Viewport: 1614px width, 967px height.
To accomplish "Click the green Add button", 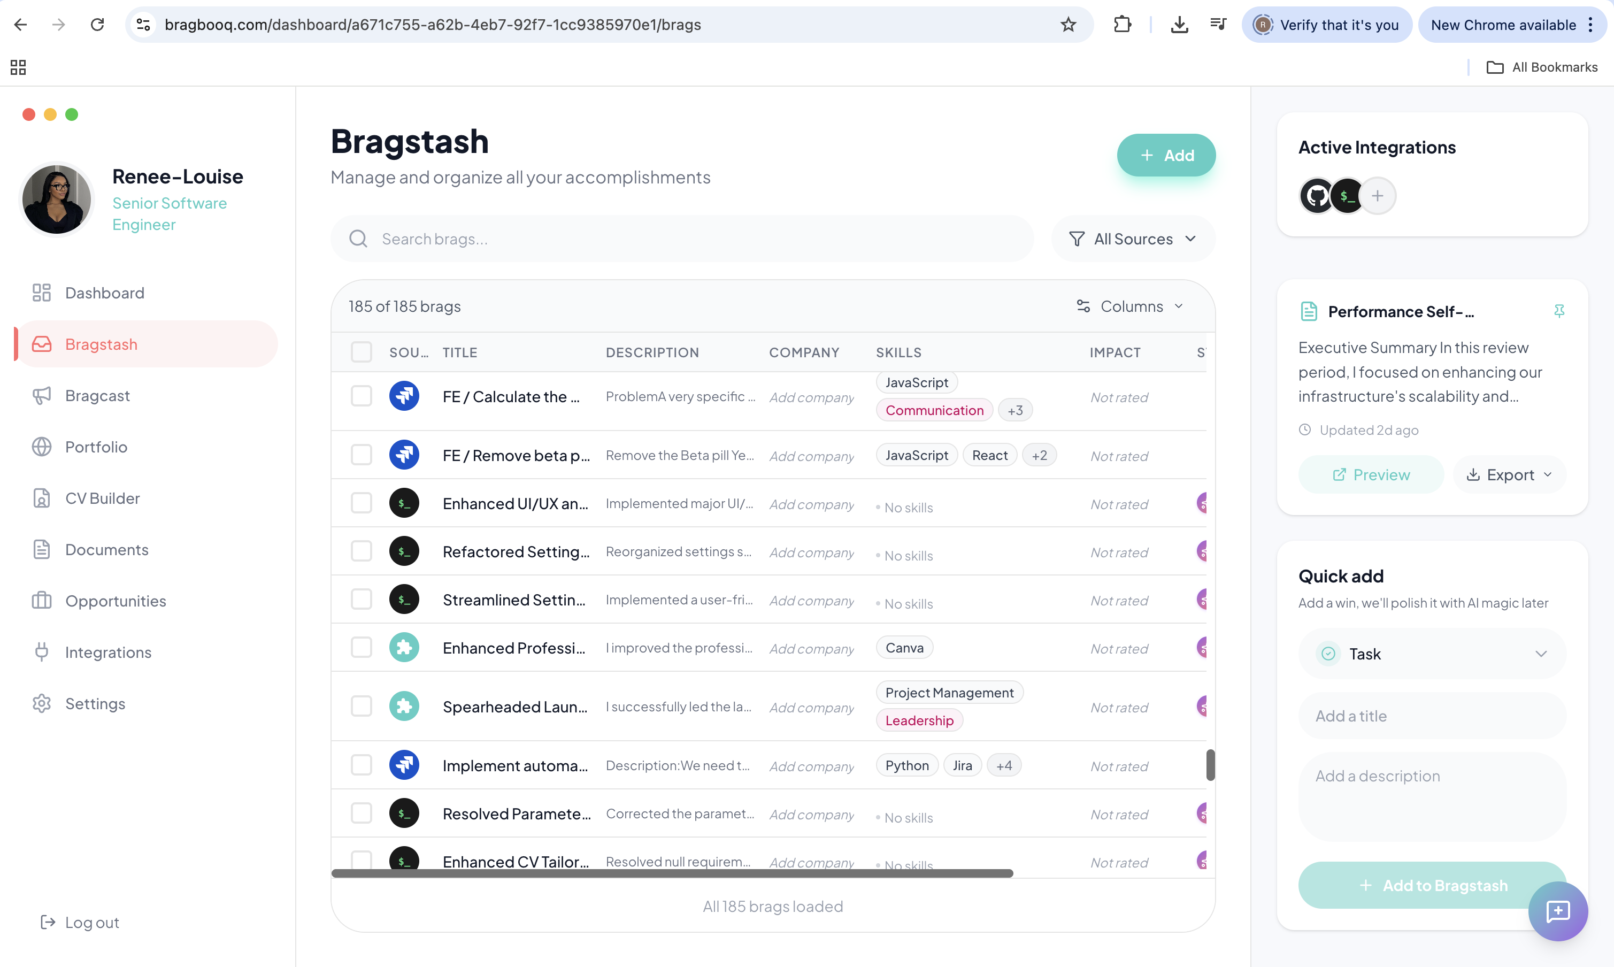I will tap(1166, 155).
